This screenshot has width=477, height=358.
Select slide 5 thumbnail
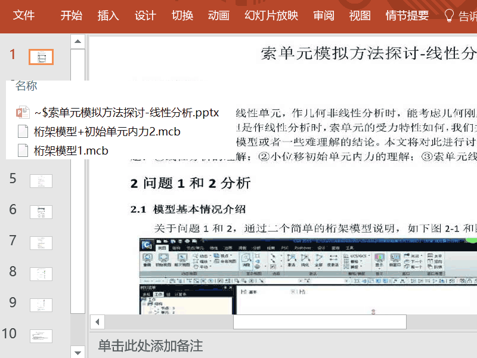(41, 181)
